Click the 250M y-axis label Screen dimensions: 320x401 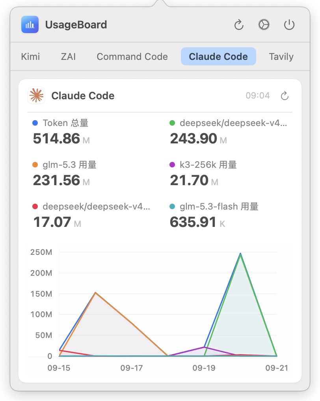(x=41, y=252)
